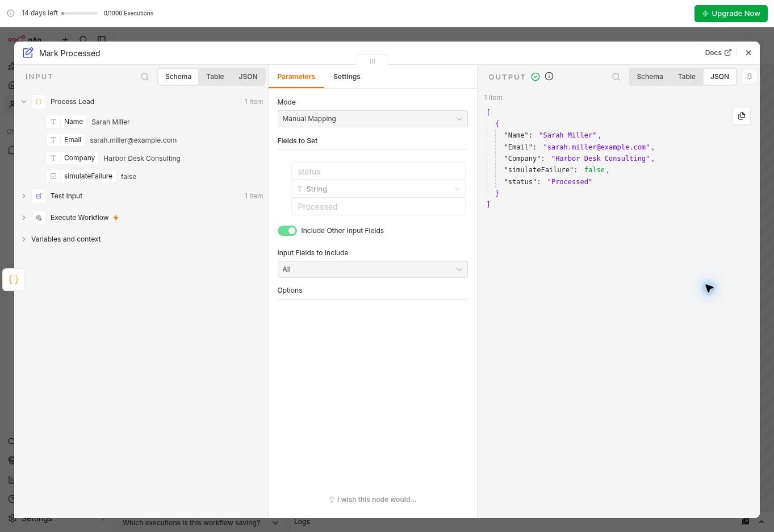Click the trial info icon
This screenshot has width=774, height=532.
click(x=11, y=13)
